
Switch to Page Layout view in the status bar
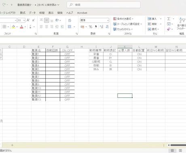click(180, 151)
